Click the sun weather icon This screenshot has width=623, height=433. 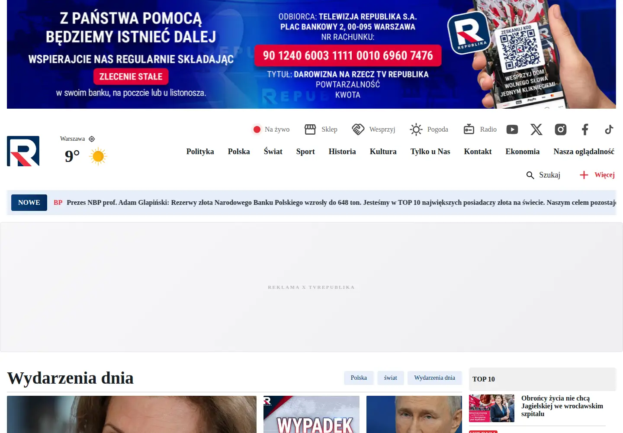98,156
